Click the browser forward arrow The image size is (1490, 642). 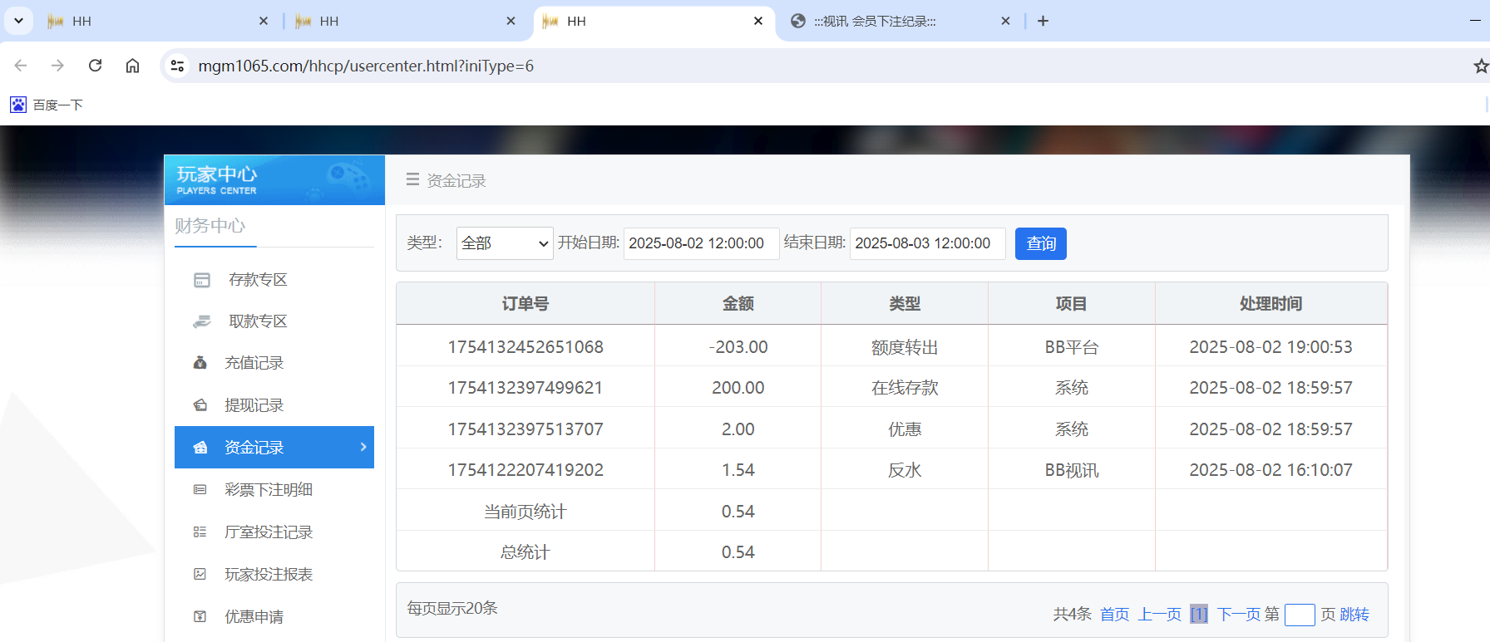57,66
